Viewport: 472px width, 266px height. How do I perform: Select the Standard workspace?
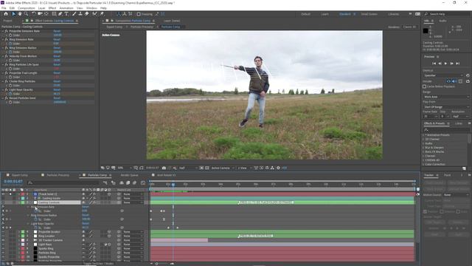pyautogui.click(x=345, y=14)
